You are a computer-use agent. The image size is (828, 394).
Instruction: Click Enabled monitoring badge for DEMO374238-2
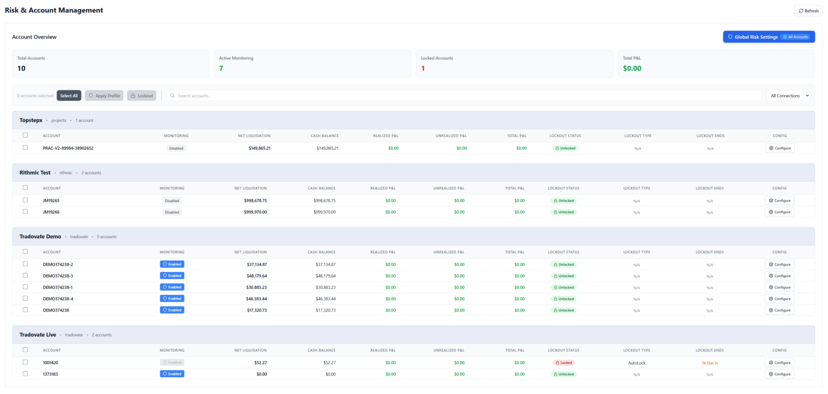172,264
